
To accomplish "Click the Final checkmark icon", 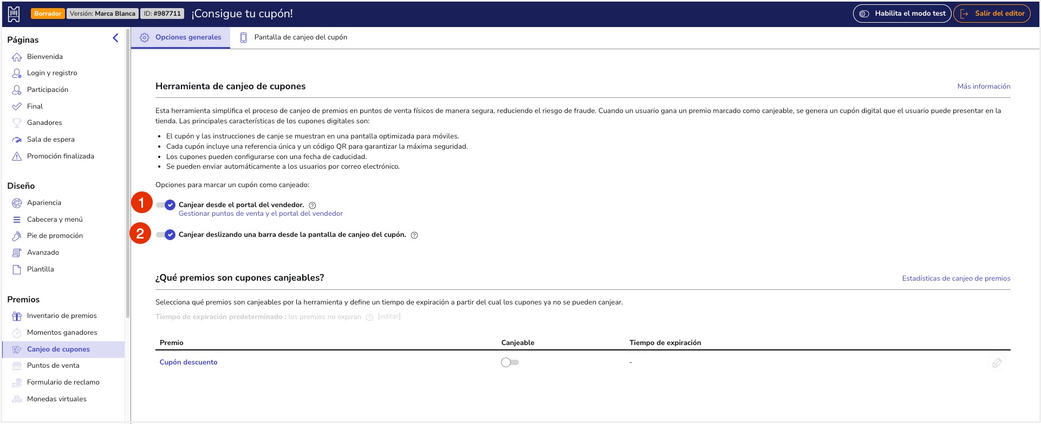I will (17, 107).
